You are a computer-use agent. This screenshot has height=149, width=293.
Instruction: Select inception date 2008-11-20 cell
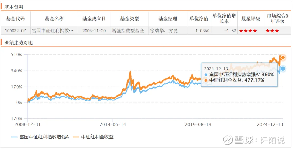coord(94,31)
